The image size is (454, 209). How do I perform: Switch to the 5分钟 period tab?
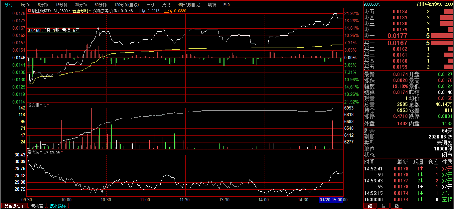[43, 5]
